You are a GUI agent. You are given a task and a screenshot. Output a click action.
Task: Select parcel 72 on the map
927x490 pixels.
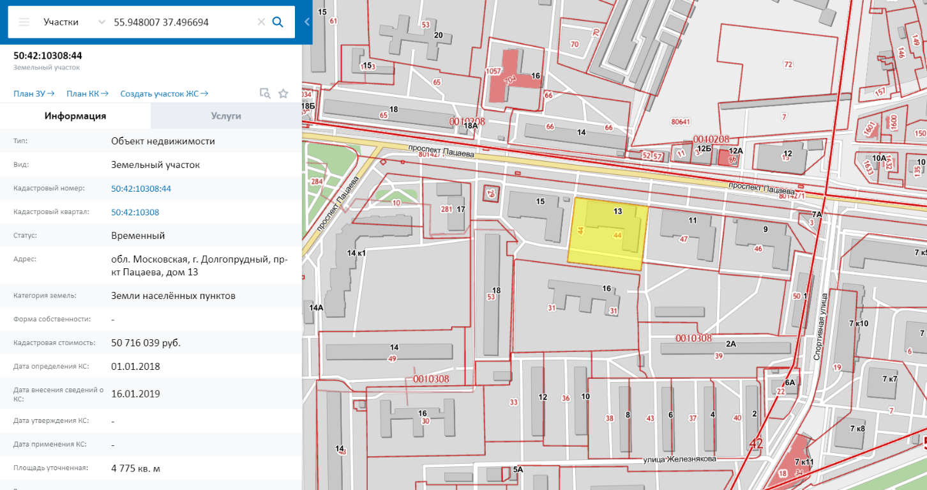(x=787, y=64)
